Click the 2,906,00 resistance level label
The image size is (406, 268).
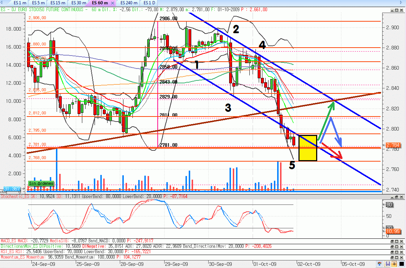point(37,18)
